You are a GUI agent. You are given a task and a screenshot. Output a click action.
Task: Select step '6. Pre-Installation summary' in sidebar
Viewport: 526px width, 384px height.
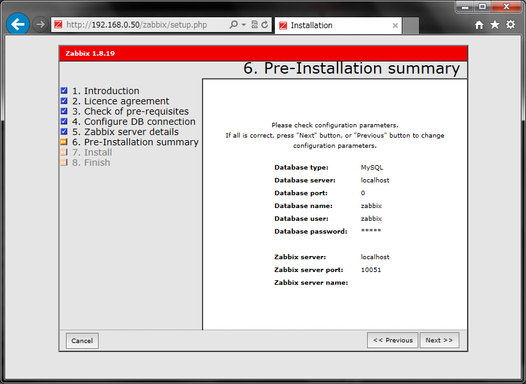coord(136,142)
